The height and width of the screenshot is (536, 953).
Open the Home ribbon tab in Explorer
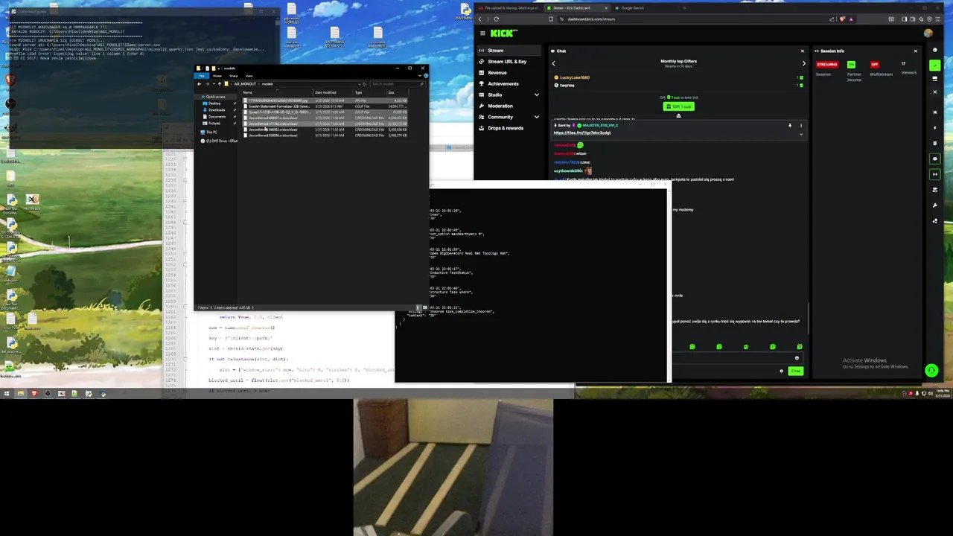coord(217,76)
